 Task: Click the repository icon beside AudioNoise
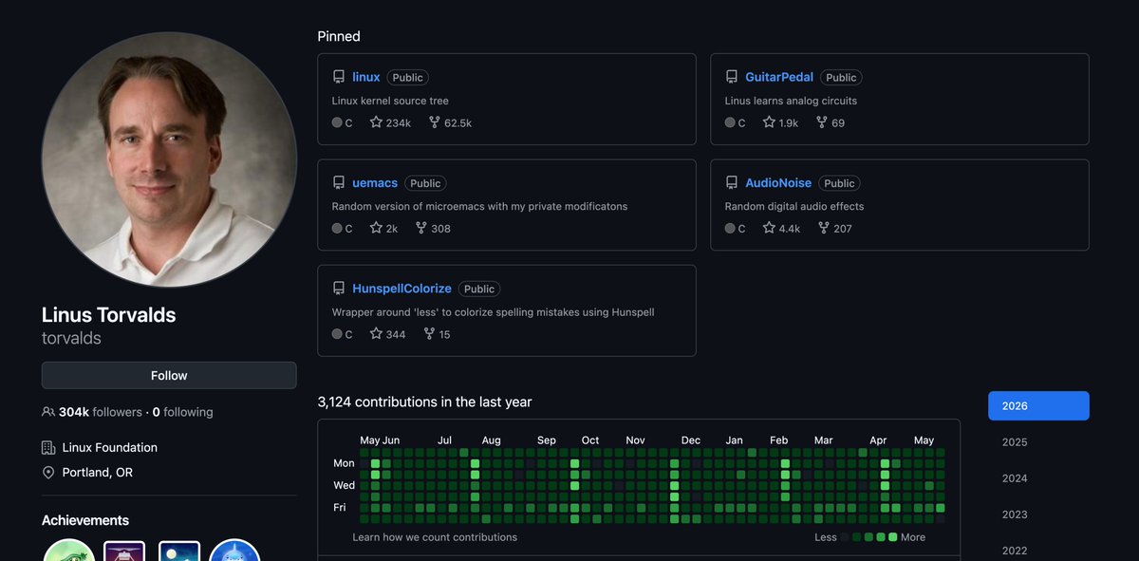tap(732, 182)
